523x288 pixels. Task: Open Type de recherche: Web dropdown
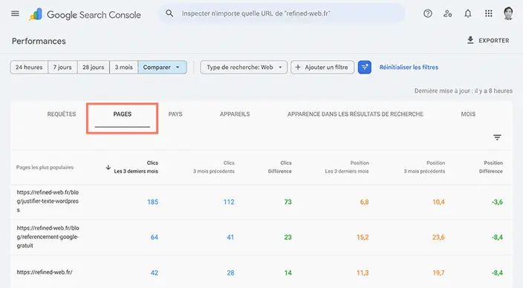[x=244, y=67]
